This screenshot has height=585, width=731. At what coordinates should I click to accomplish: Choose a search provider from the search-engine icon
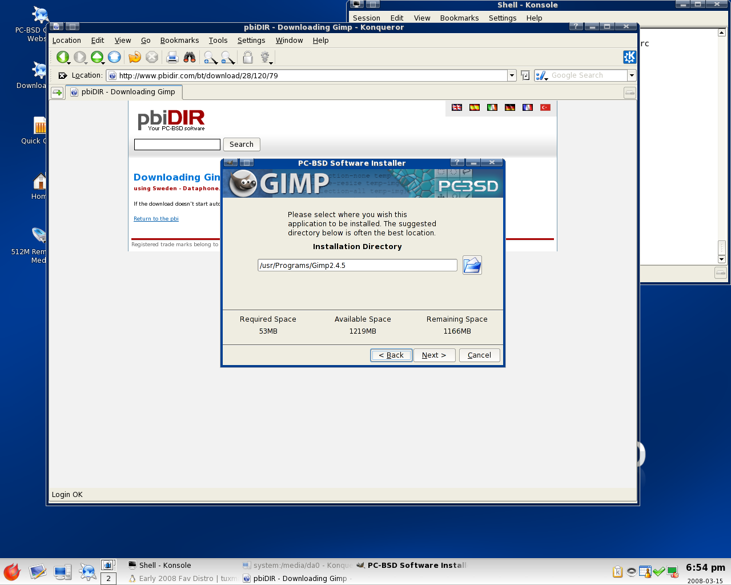pos(541,75)
